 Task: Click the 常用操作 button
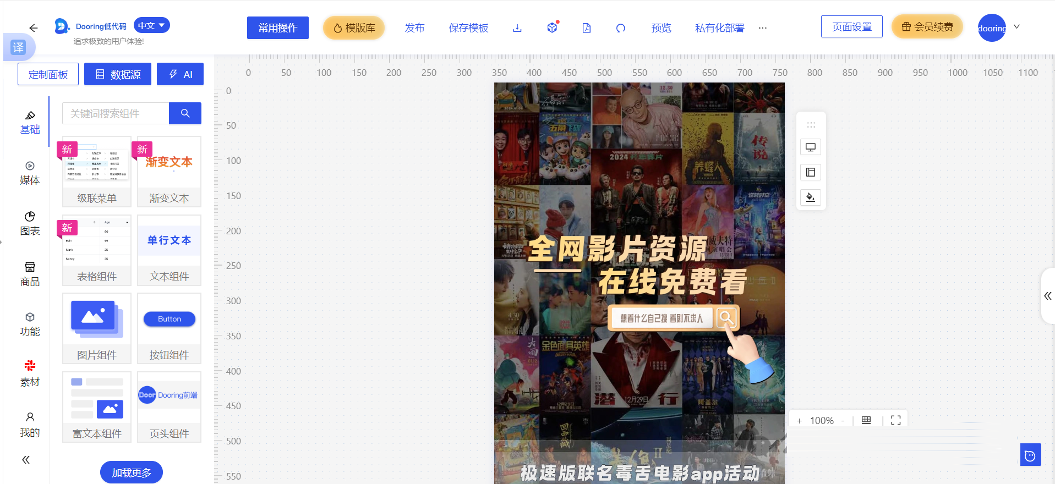tap(278, 28)
